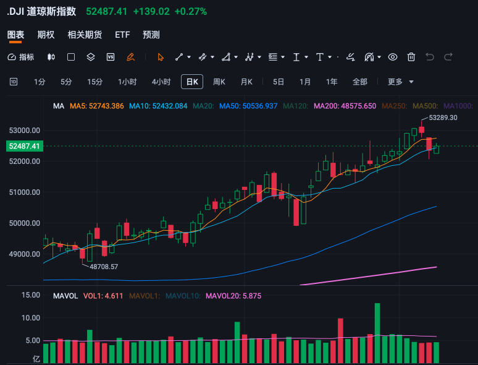Select the line segment drawing tool
The width and height of the screenshot is (478, 365).
pyautogui.click(x=179, y=57)
